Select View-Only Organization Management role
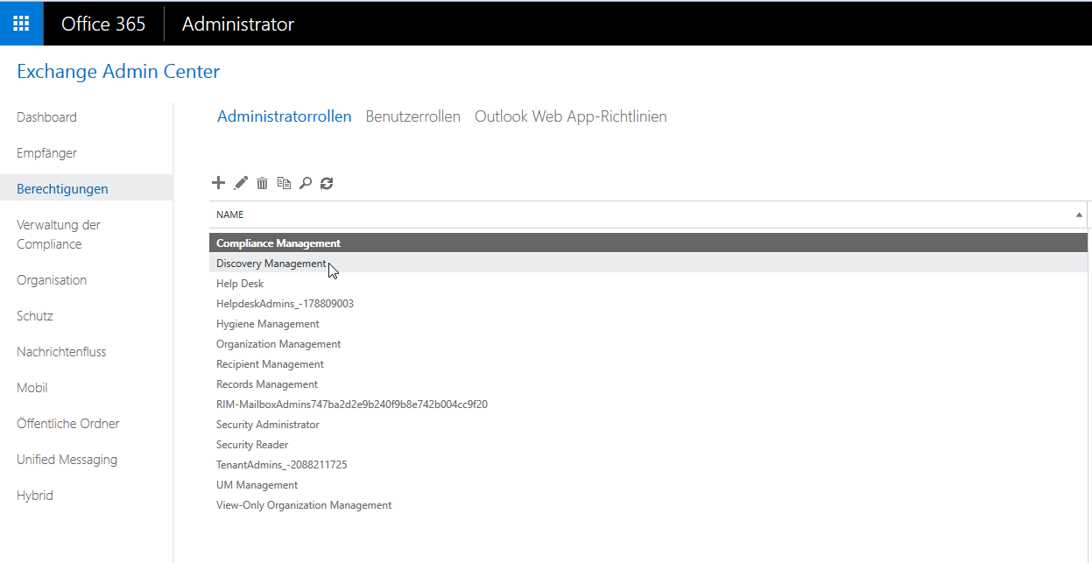Viewport: 1092px width, 563px height. pyautogui.click(x=304, y=504)
